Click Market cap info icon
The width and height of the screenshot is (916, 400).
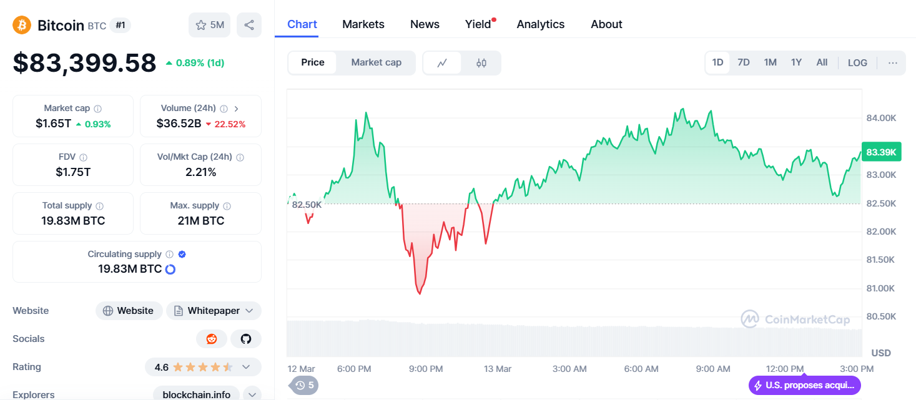point(98,109)
